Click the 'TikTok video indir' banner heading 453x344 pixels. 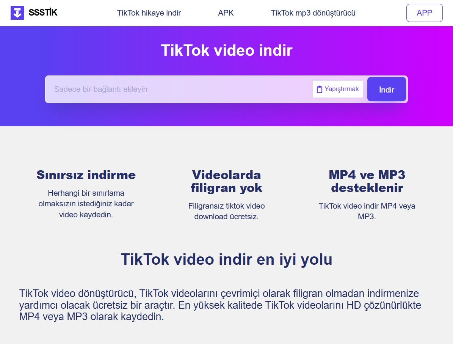coord(226,50)
